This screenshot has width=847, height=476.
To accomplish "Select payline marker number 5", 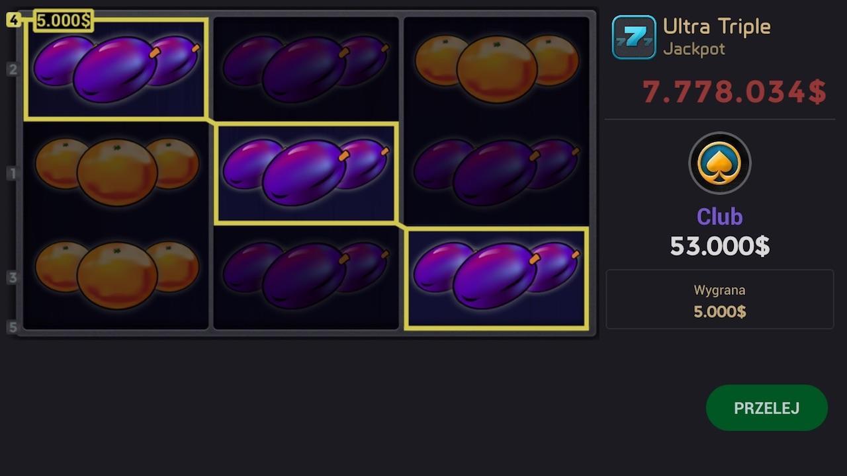I will 13,327.
